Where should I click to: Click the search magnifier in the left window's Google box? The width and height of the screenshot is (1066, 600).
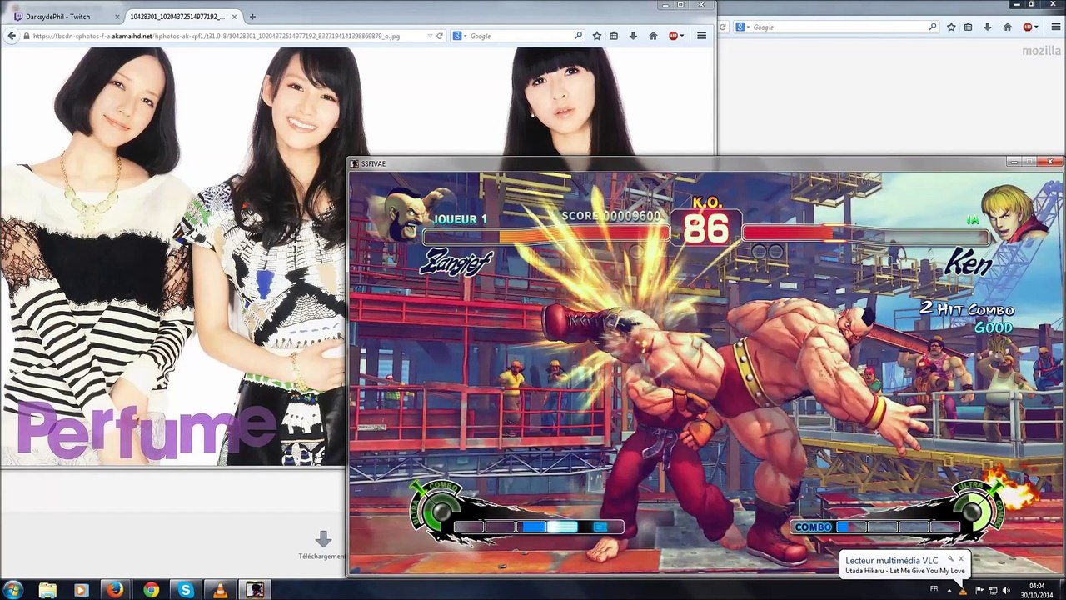pos(578,36)
